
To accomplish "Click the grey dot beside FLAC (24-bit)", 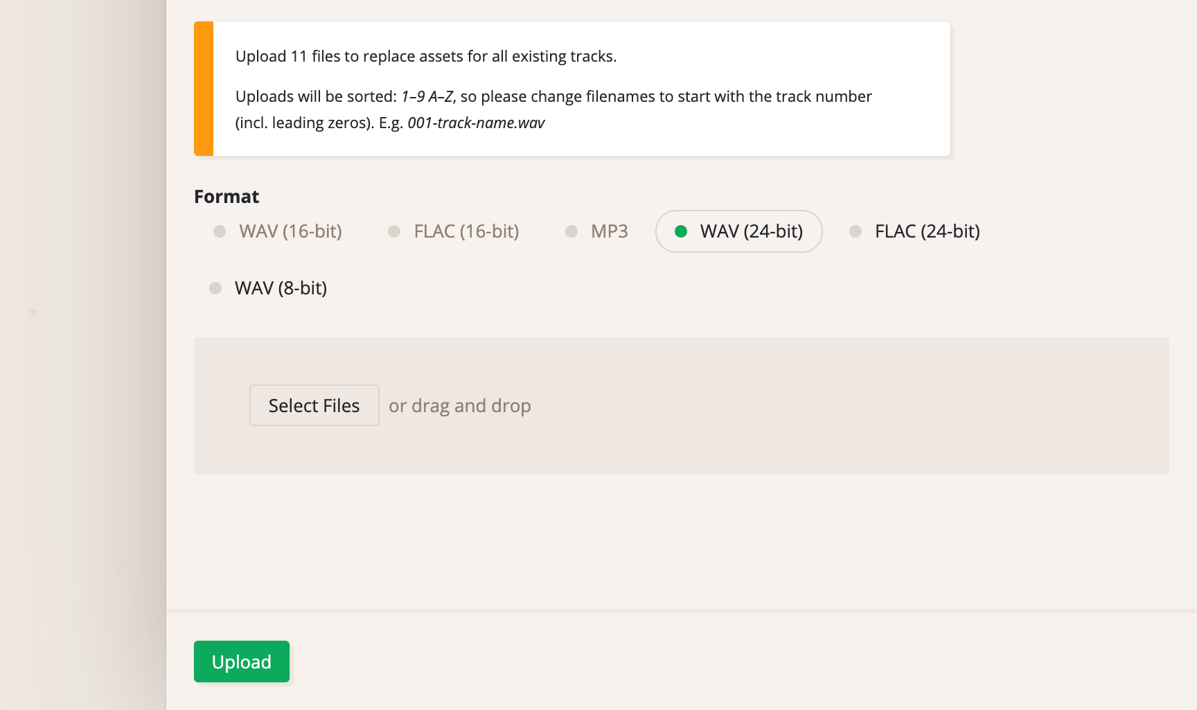I will click(855, 231).
